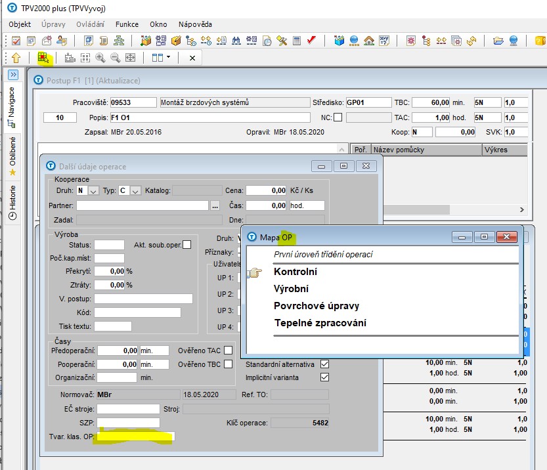The height and width of the screenshot is (470, 547).
Task: Click the calculator toolbar icon
Action: click(297, 41)
